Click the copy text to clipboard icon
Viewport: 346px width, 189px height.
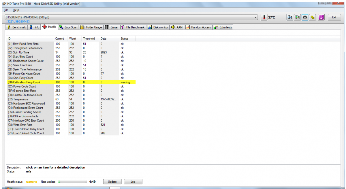(x=290, y=17)
